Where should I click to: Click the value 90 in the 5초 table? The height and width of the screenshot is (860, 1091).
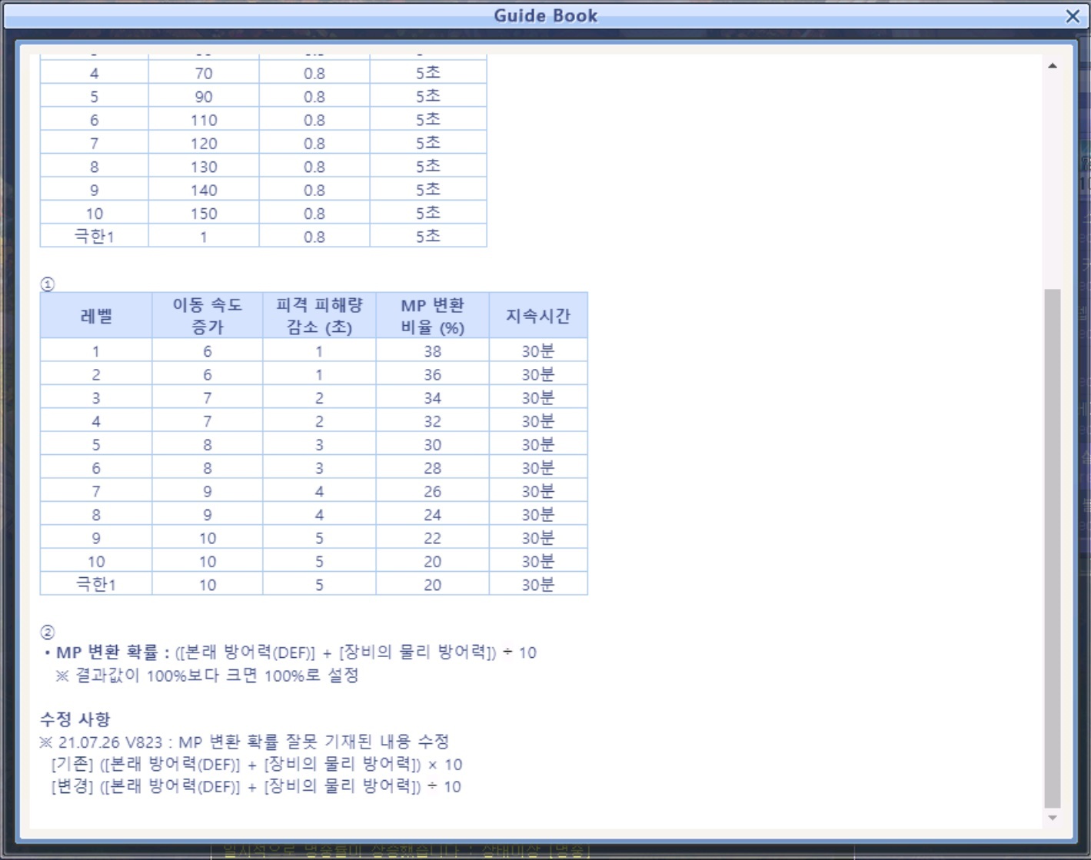pyautogui.click(x=204, y=97)
